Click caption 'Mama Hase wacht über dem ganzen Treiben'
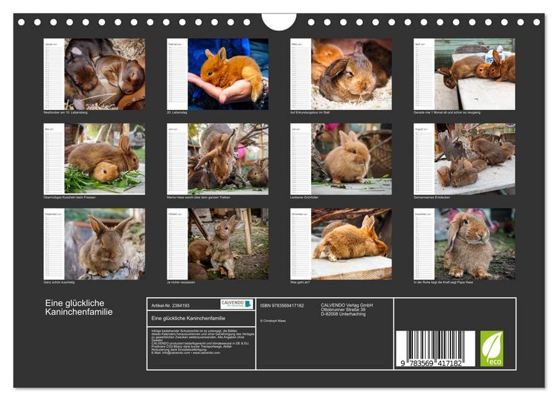558x401 pixels. tap(198, 197)
